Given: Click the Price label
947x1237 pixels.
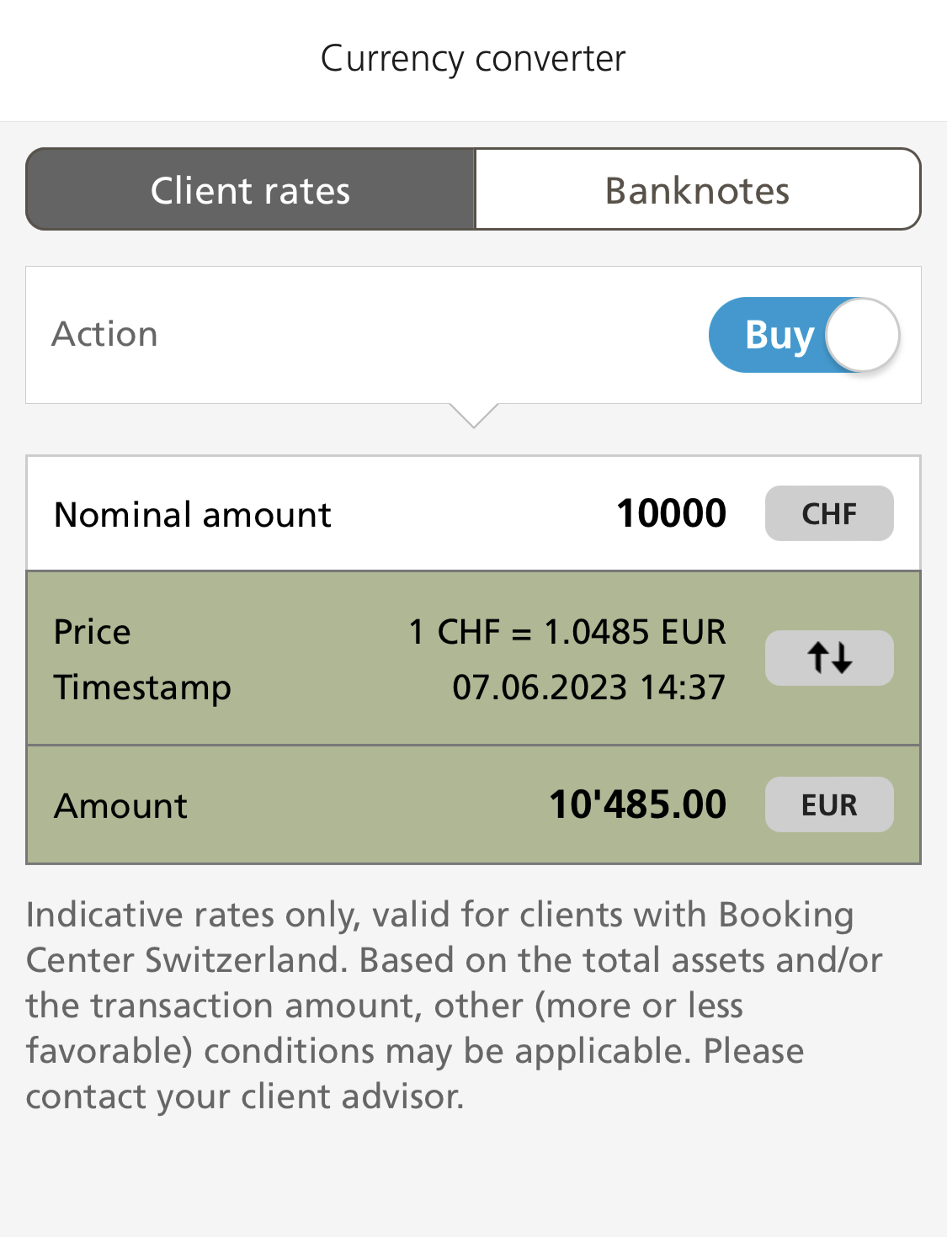Looking at the screenshot, I should 93,632.
